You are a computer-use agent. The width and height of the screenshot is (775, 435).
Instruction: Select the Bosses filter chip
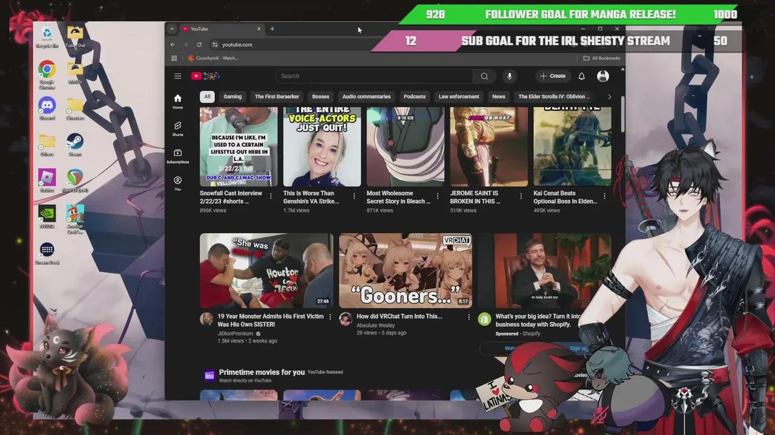(321, 97)
